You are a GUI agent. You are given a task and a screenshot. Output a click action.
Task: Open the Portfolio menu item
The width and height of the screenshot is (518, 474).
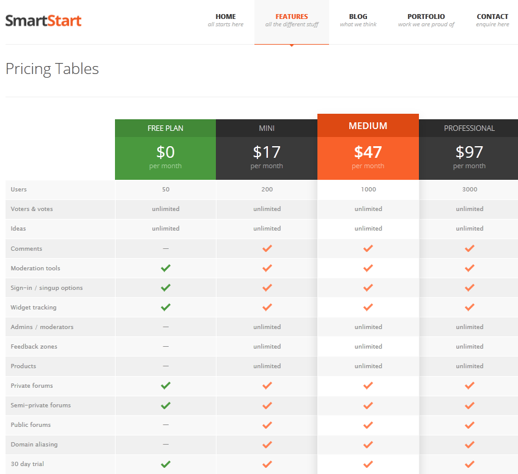[x=426, y=20]
